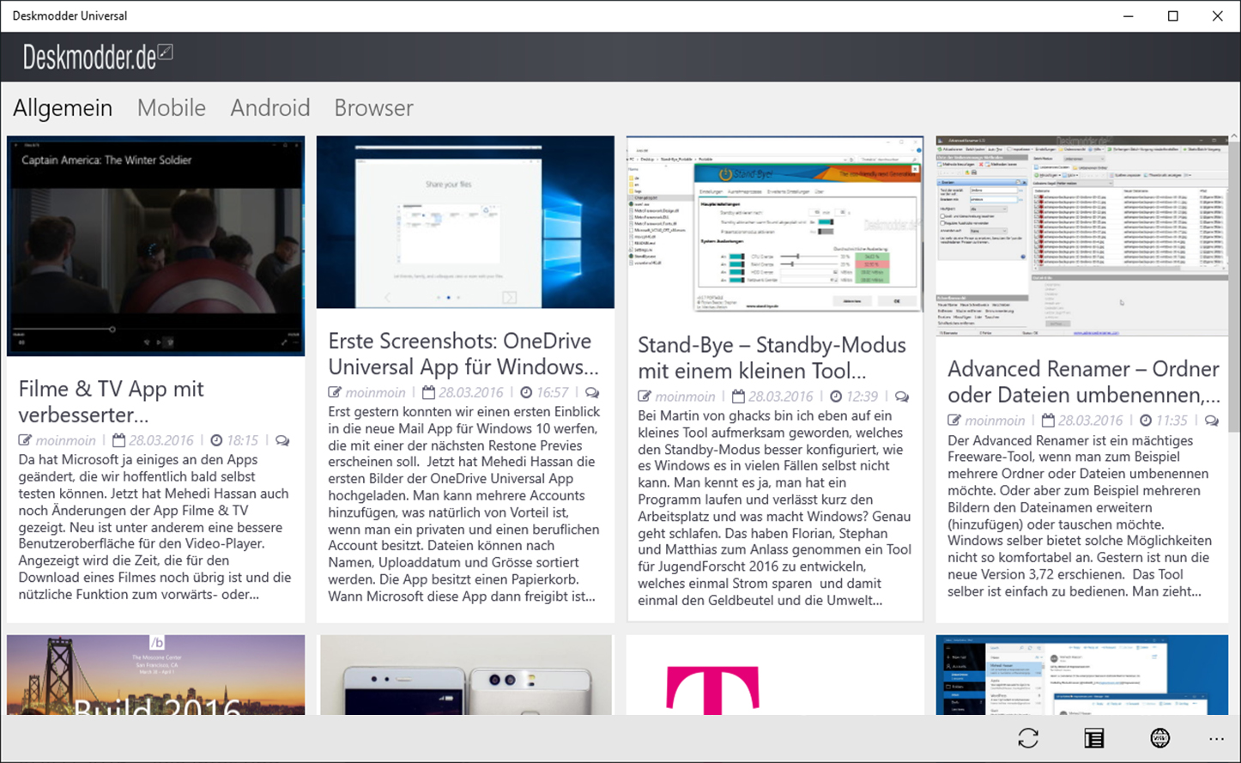The image size is (1241, 763).
Task: Click comment bubble icon on Filme & TV article
Action: [x=282, y=440]
